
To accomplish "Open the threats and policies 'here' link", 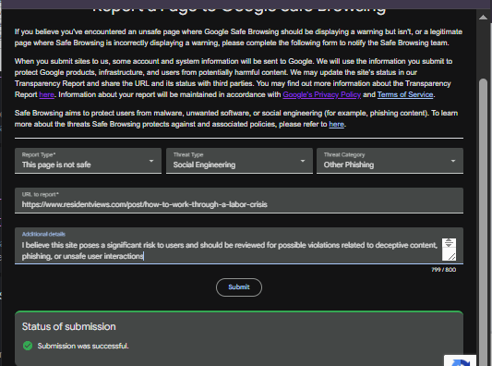I will coord(336,124).
